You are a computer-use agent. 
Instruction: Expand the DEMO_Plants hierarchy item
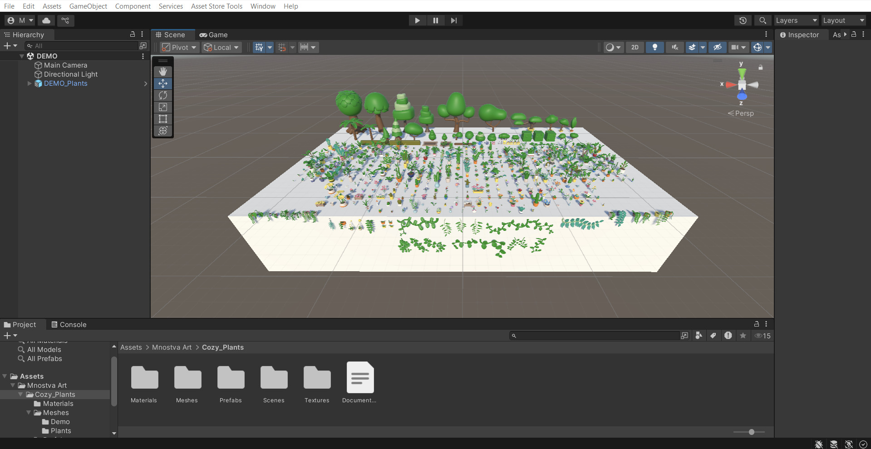[x=30, y=83]
